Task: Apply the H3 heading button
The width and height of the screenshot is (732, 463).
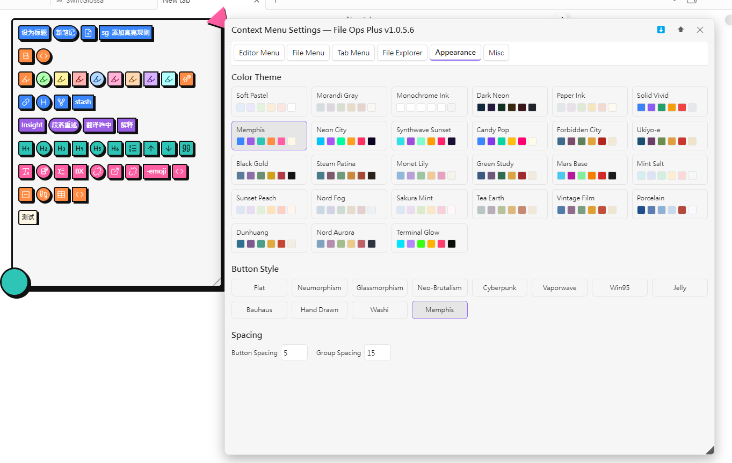Action: click(x=61, y=148)
